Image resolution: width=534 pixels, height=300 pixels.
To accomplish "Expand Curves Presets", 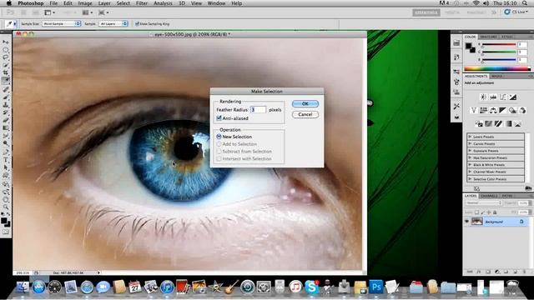I will tap(470, 143).
